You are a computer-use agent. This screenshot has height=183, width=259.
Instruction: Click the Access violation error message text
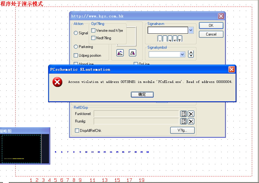pos(150,82)
